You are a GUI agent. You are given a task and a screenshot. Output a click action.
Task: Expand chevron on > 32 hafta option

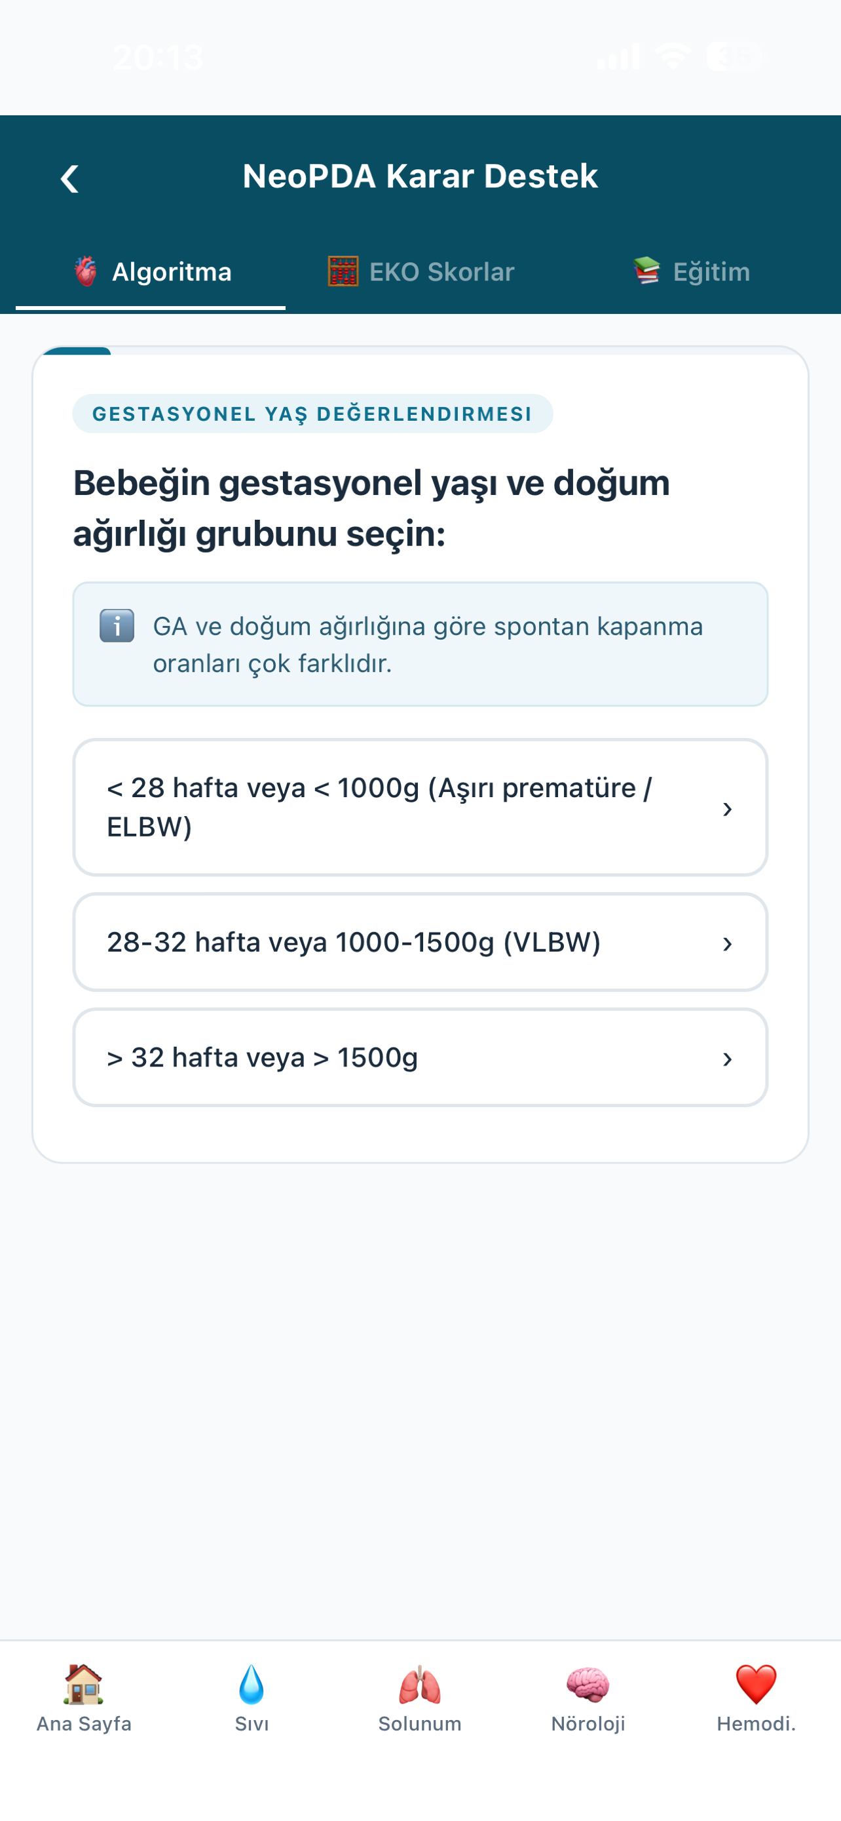pos(727,1059)
